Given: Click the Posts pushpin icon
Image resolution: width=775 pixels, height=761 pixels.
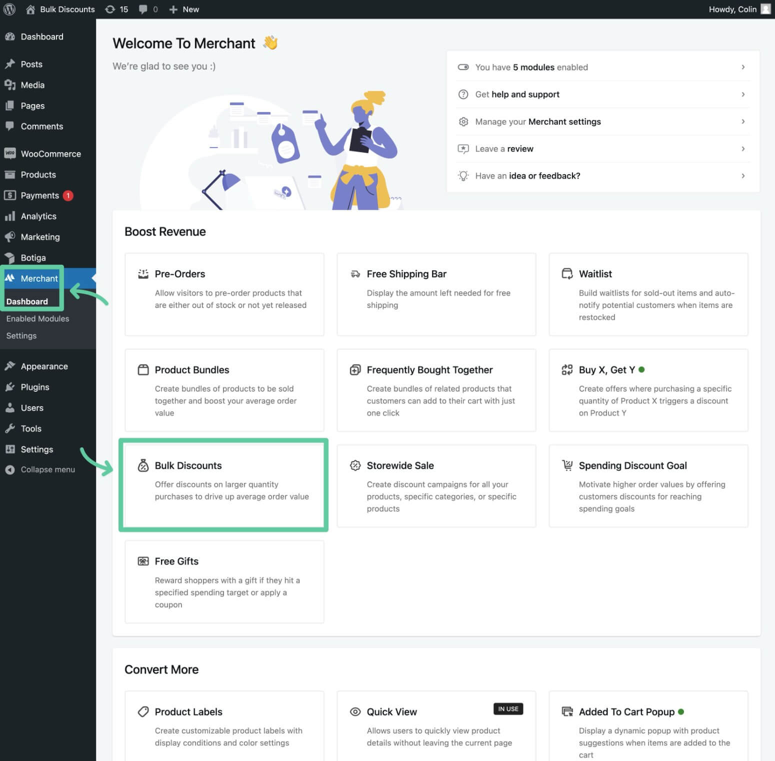Looking at the screenshot, I should (10, 64).
